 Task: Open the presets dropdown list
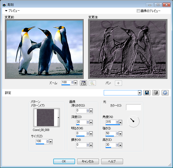[140, 93]
